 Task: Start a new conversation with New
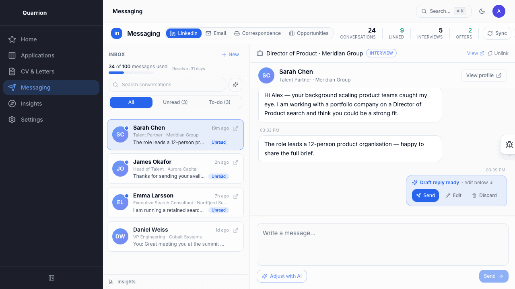coord(230,55)
